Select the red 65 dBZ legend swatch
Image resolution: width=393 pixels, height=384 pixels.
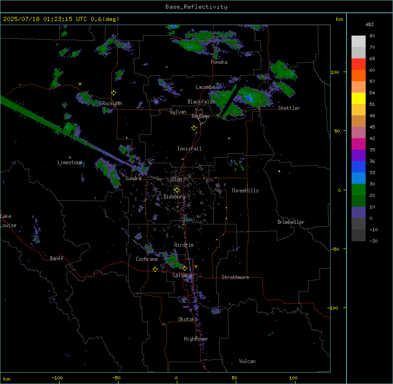358,64
